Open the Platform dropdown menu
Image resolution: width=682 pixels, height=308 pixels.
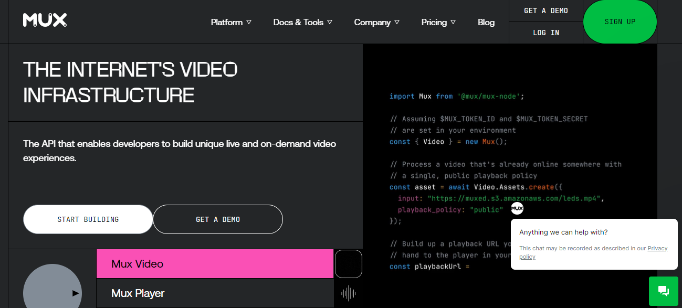tap(230, 22)
